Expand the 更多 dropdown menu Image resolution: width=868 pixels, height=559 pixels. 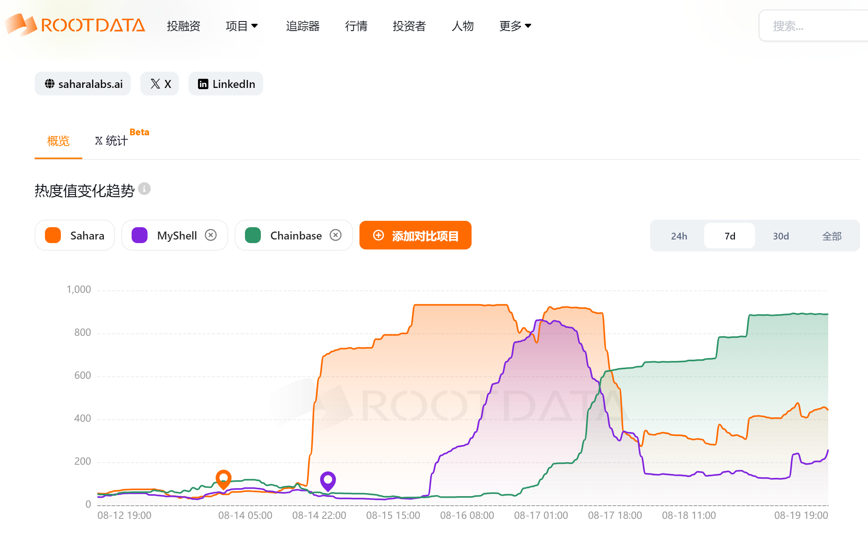(x=515, y=26)
